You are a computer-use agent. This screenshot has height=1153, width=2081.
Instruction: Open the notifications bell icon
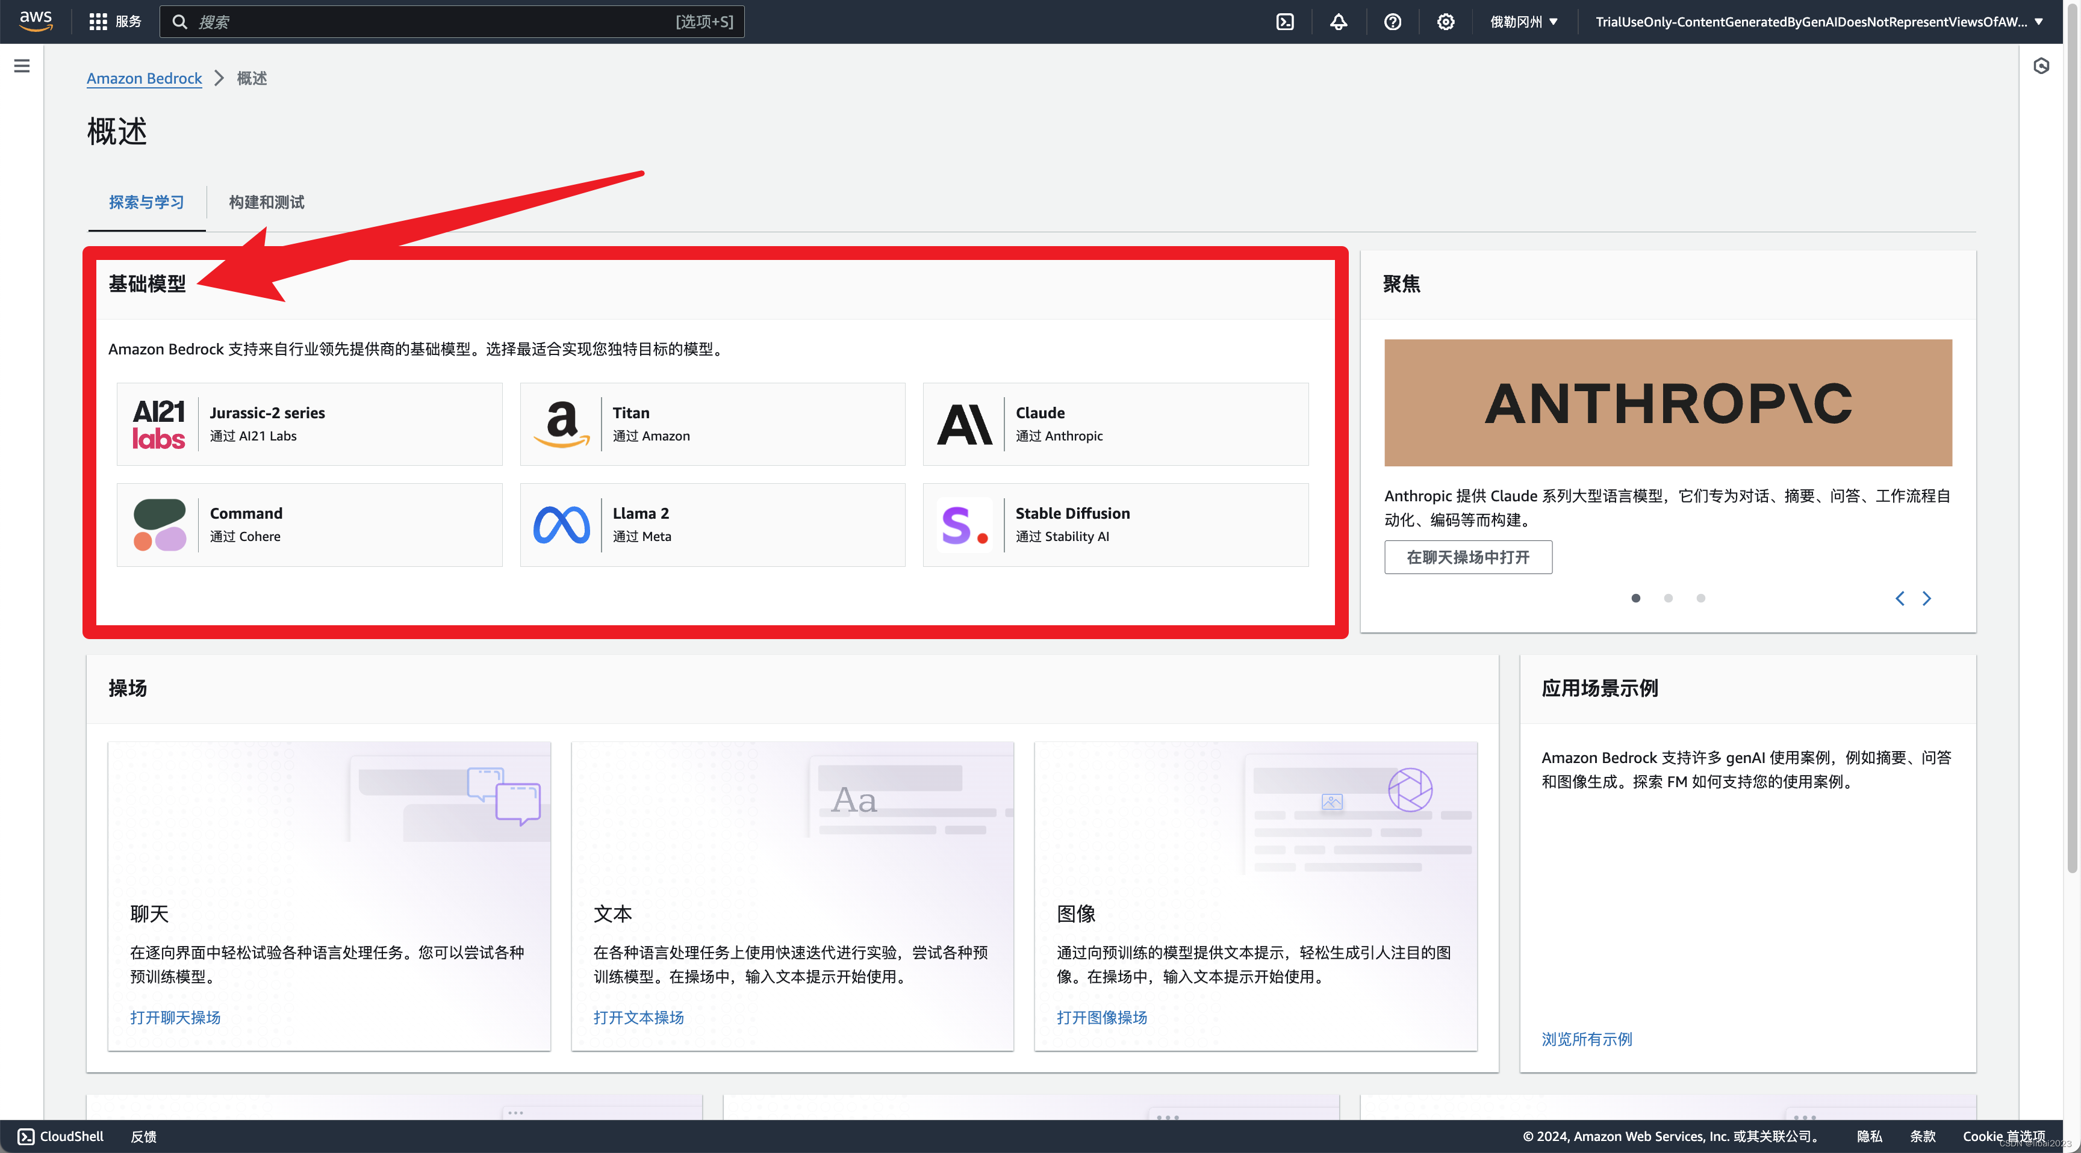coord(1339,22)
